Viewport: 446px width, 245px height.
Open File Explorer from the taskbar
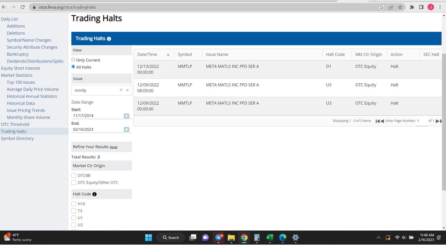231,237
